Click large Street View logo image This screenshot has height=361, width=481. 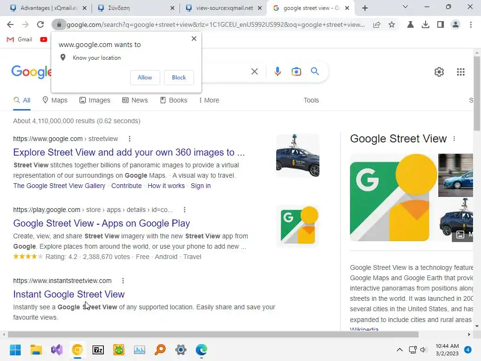(x=393, y=197)
